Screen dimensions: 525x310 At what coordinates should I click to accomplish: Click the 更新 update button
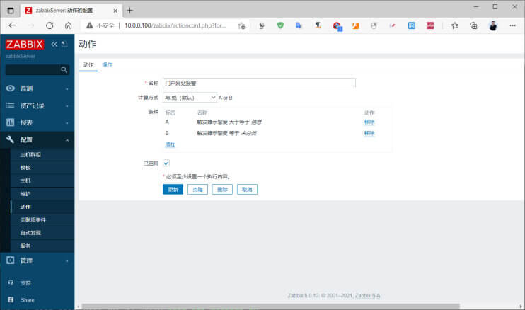pos(173,189)
